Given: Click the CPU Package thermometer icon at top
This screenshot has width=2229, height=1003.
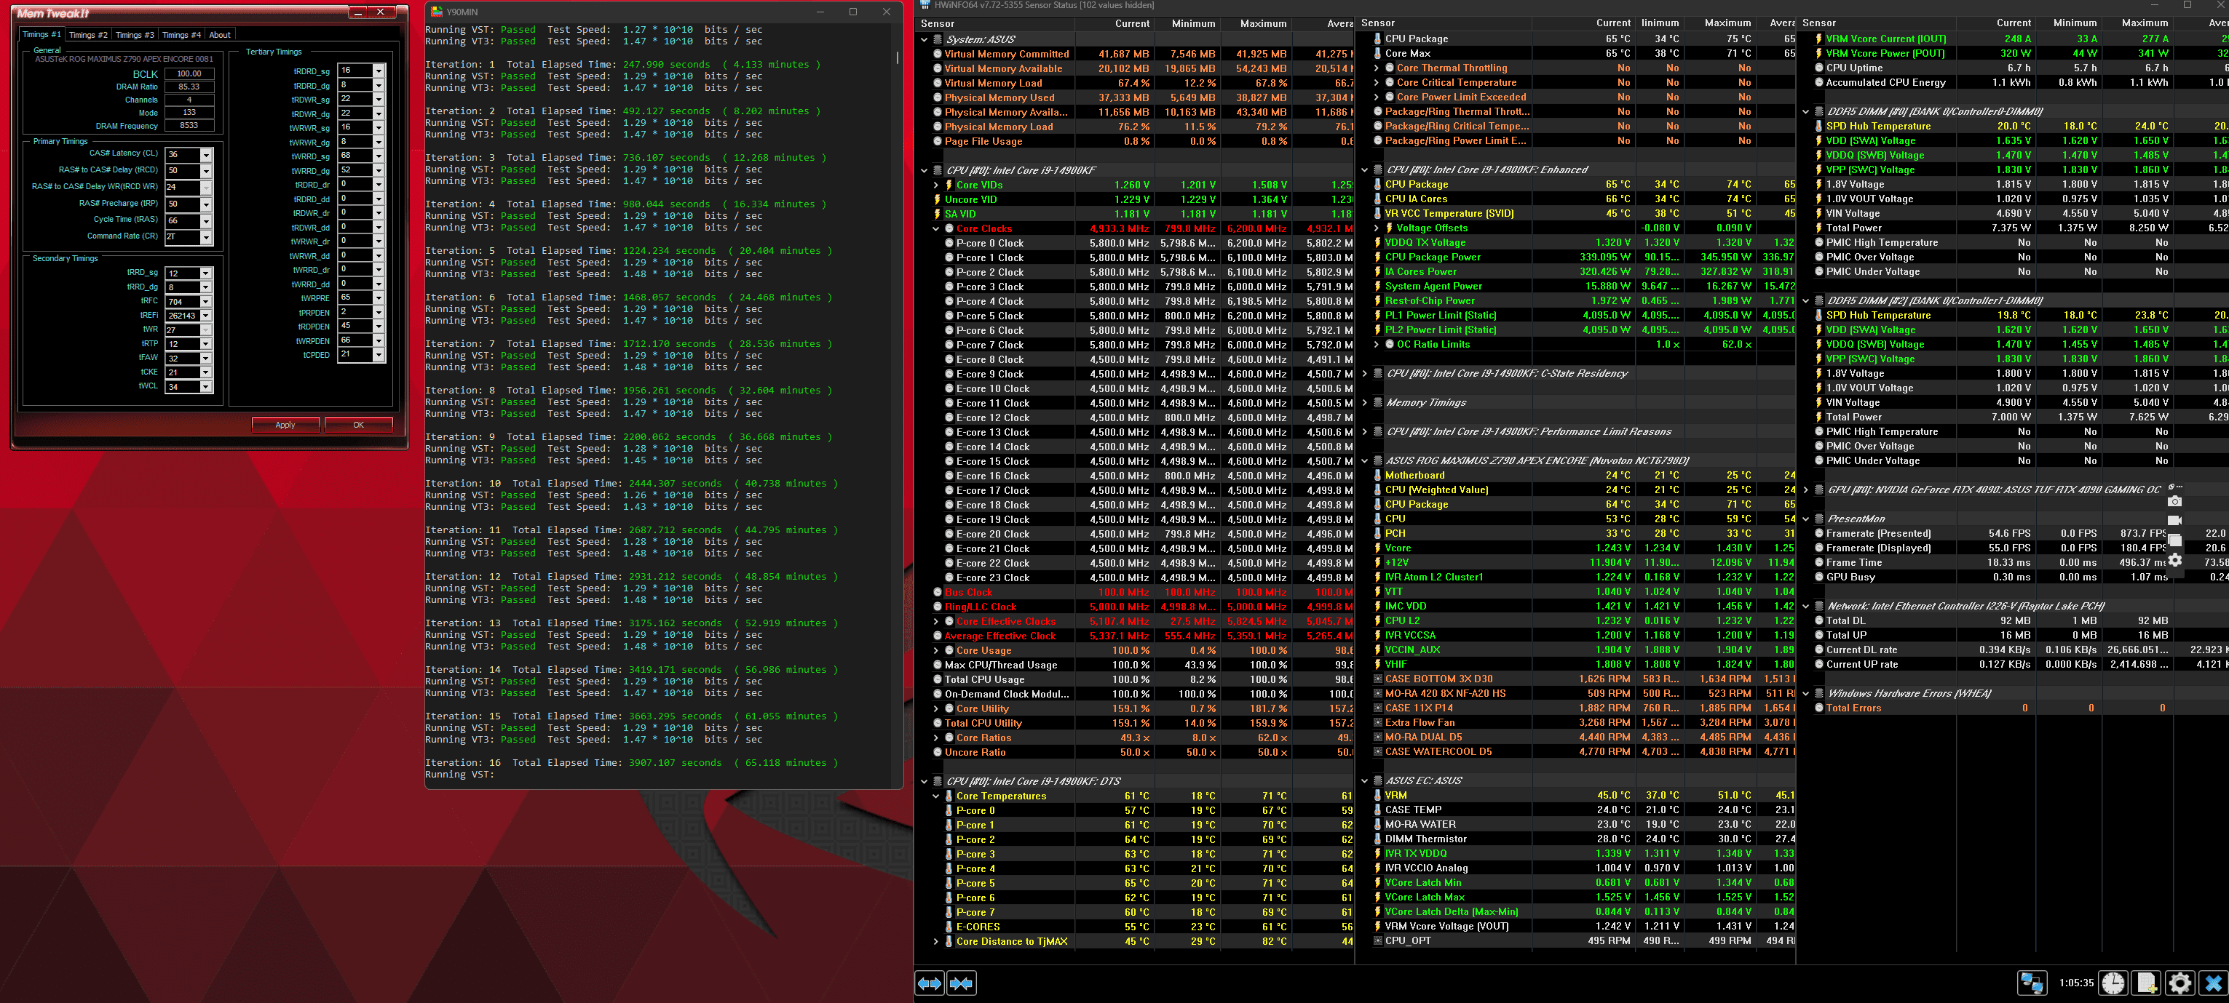Looking at the screenshot, I should click(x=1377, y=39).
